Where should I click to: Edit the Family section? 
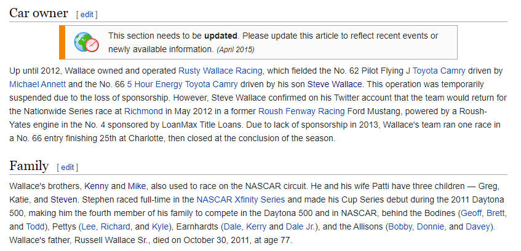pos(68,168)
